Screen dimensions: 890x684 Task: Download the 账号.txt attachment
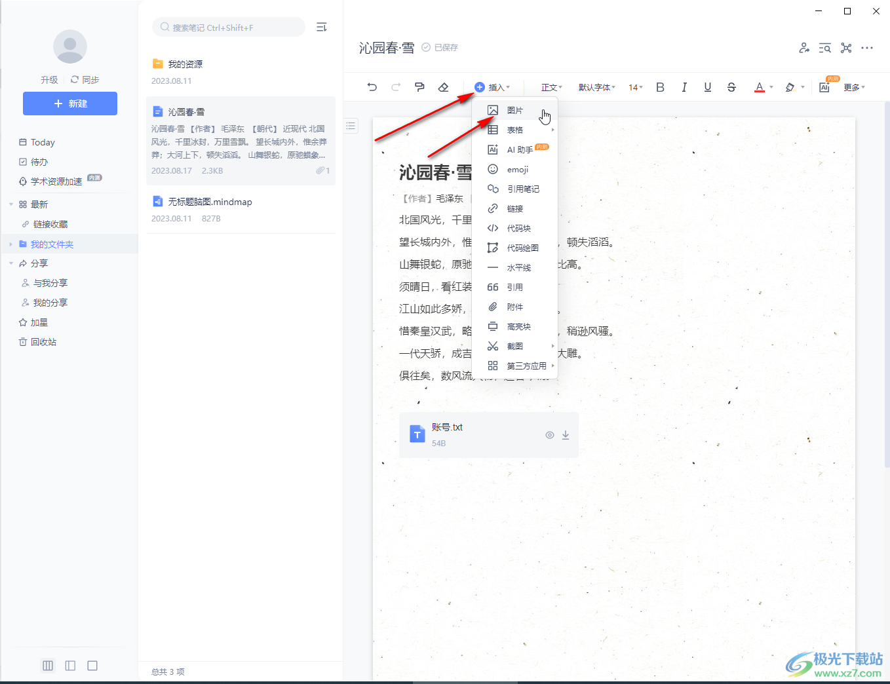click(x=566, y=435)
